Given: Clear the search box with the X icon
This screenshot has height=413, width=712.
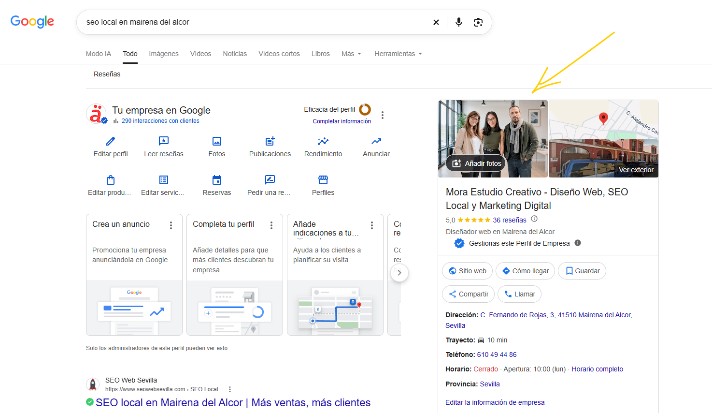Looking at the screenshot, I should 436,22.
